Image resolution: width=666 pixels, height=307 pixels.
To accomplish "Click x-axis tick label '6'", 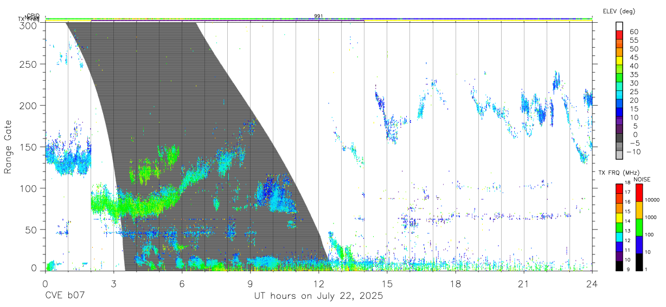I will pos(182,284).
